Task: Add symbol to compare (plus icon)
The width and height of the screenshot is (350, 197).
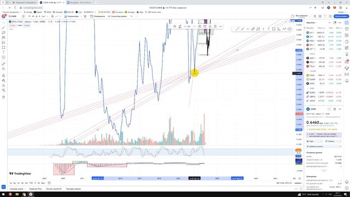Action: coord(23,16)
